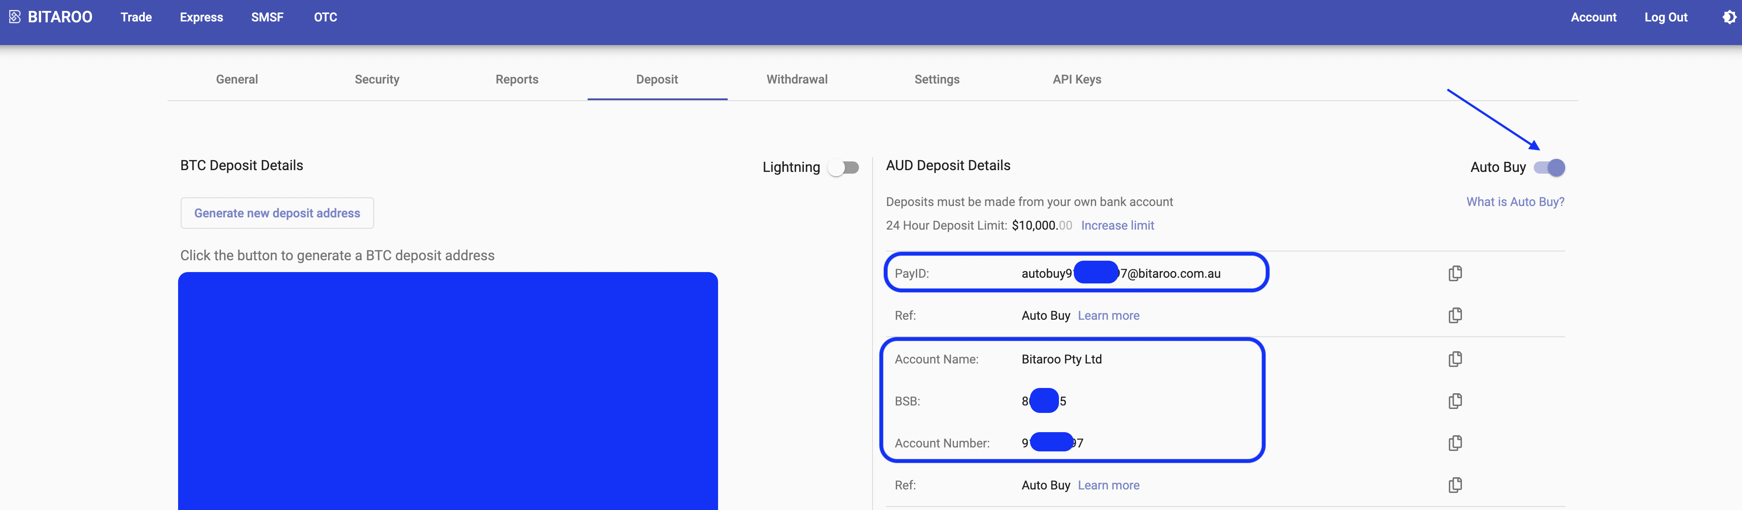
Task: Open the API Keys tab
Action: 1077,79
